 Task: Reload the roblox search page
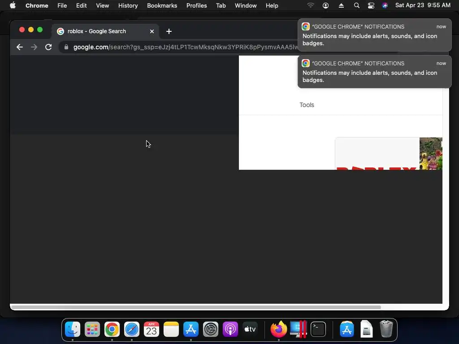coord(48,47)
